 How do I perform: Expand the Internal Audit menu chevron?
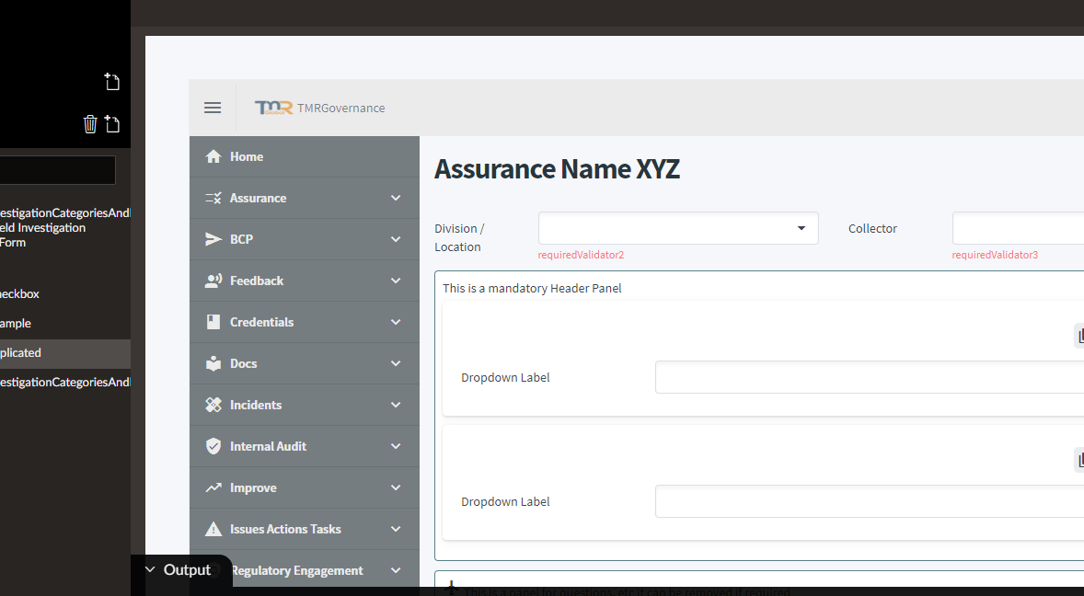coord(396,447)
